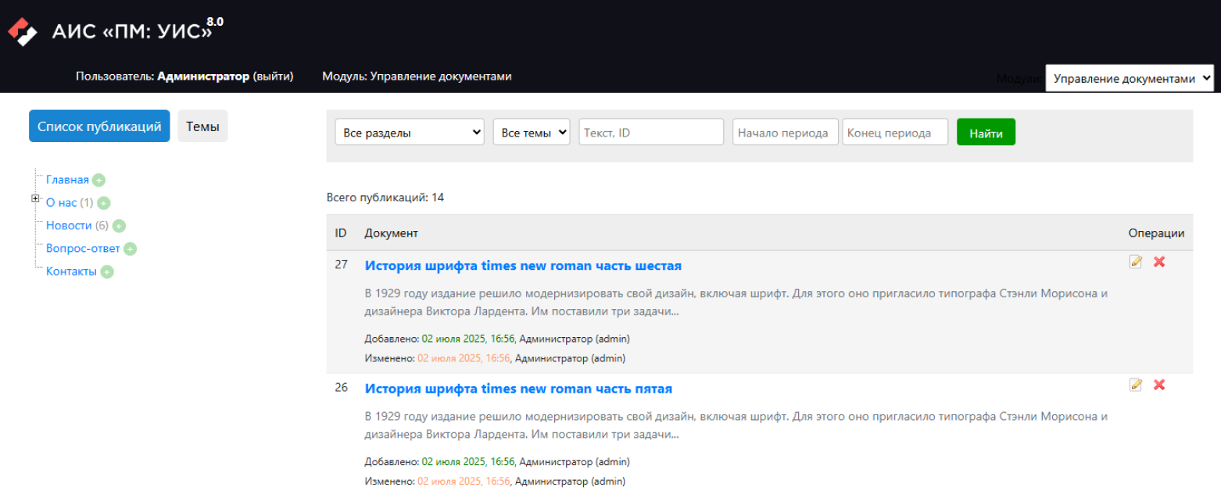The image size is (1221, 494).
Task: Open the Все разделы dropdown
Action: (x=410, y=133)
